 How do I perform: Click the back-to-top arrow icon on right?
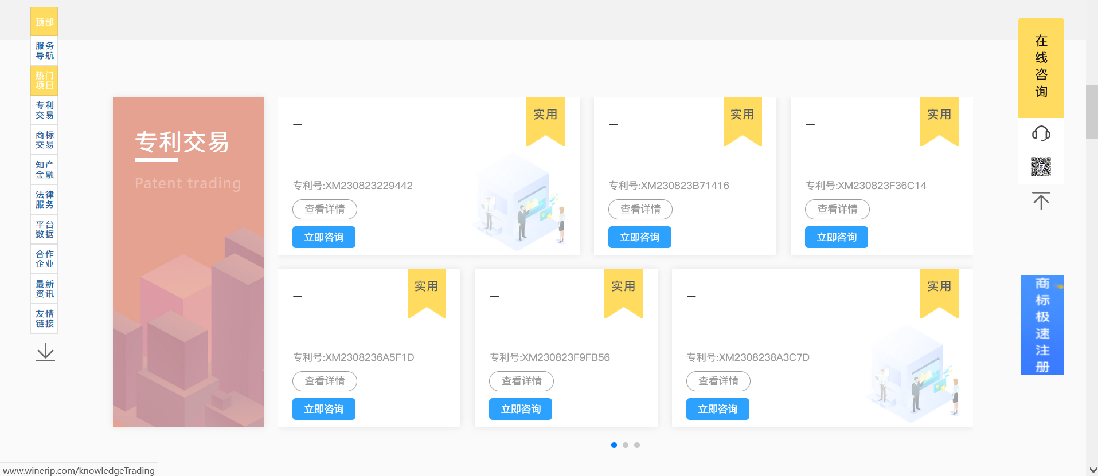click(x=1041, y=200)
